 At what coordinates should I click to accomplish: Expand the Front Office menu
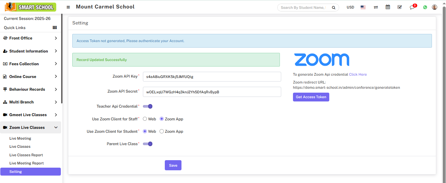[x=30, y=38]
